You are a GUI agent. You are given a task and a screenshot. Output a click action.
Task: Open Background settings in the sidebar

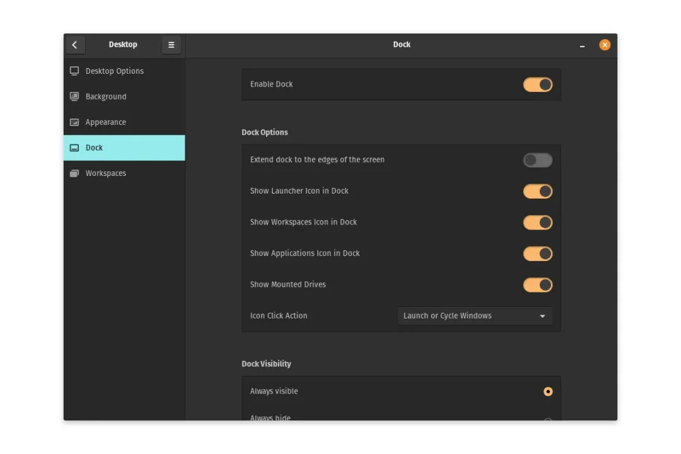pyautogui.click(x=124, y=96)
